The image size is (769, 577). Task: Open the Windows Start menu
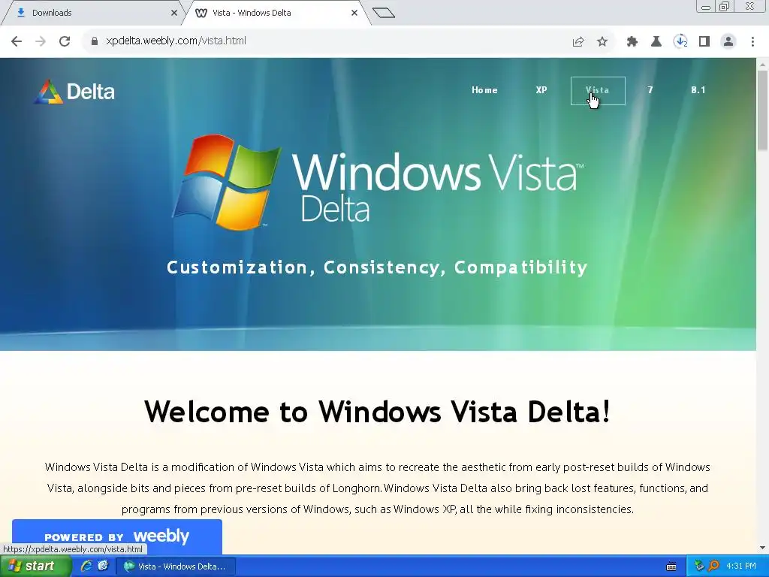[35, 566]
